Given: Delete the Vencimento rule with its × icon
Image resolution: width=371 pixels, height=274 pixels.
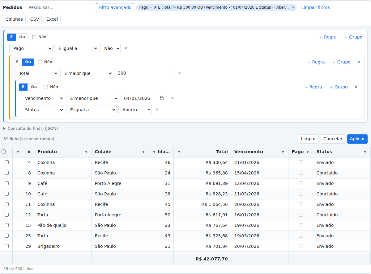Looking at the screenshot, I should (173, 98).
